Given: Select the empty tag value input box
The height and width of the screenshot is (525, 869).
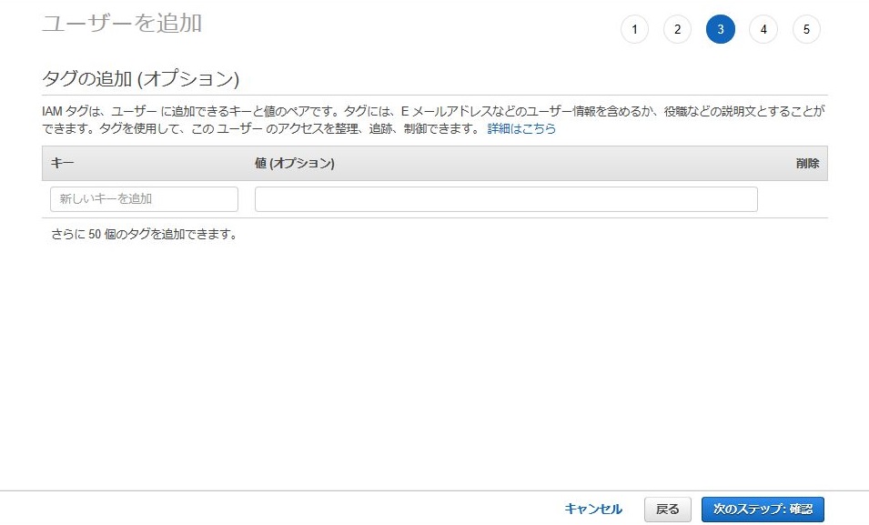Looking at the screenshot, I should tap(506, 198).
